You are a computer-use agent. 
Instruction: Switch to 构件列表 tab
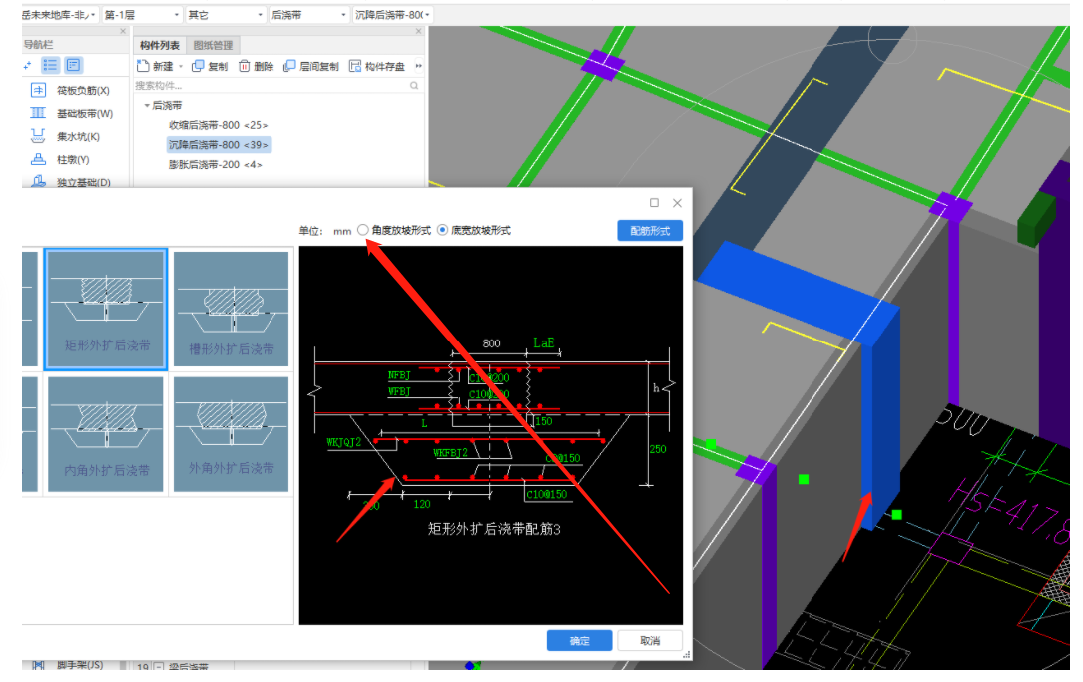coord(160,45)
